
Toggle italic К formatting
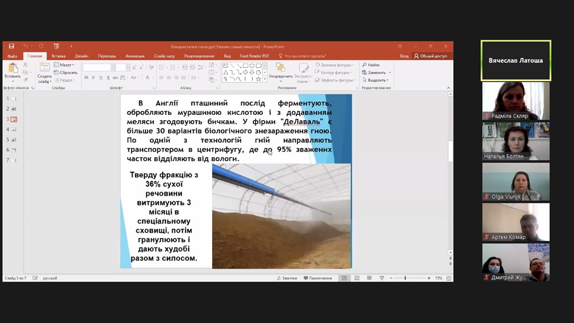(94, 78)
